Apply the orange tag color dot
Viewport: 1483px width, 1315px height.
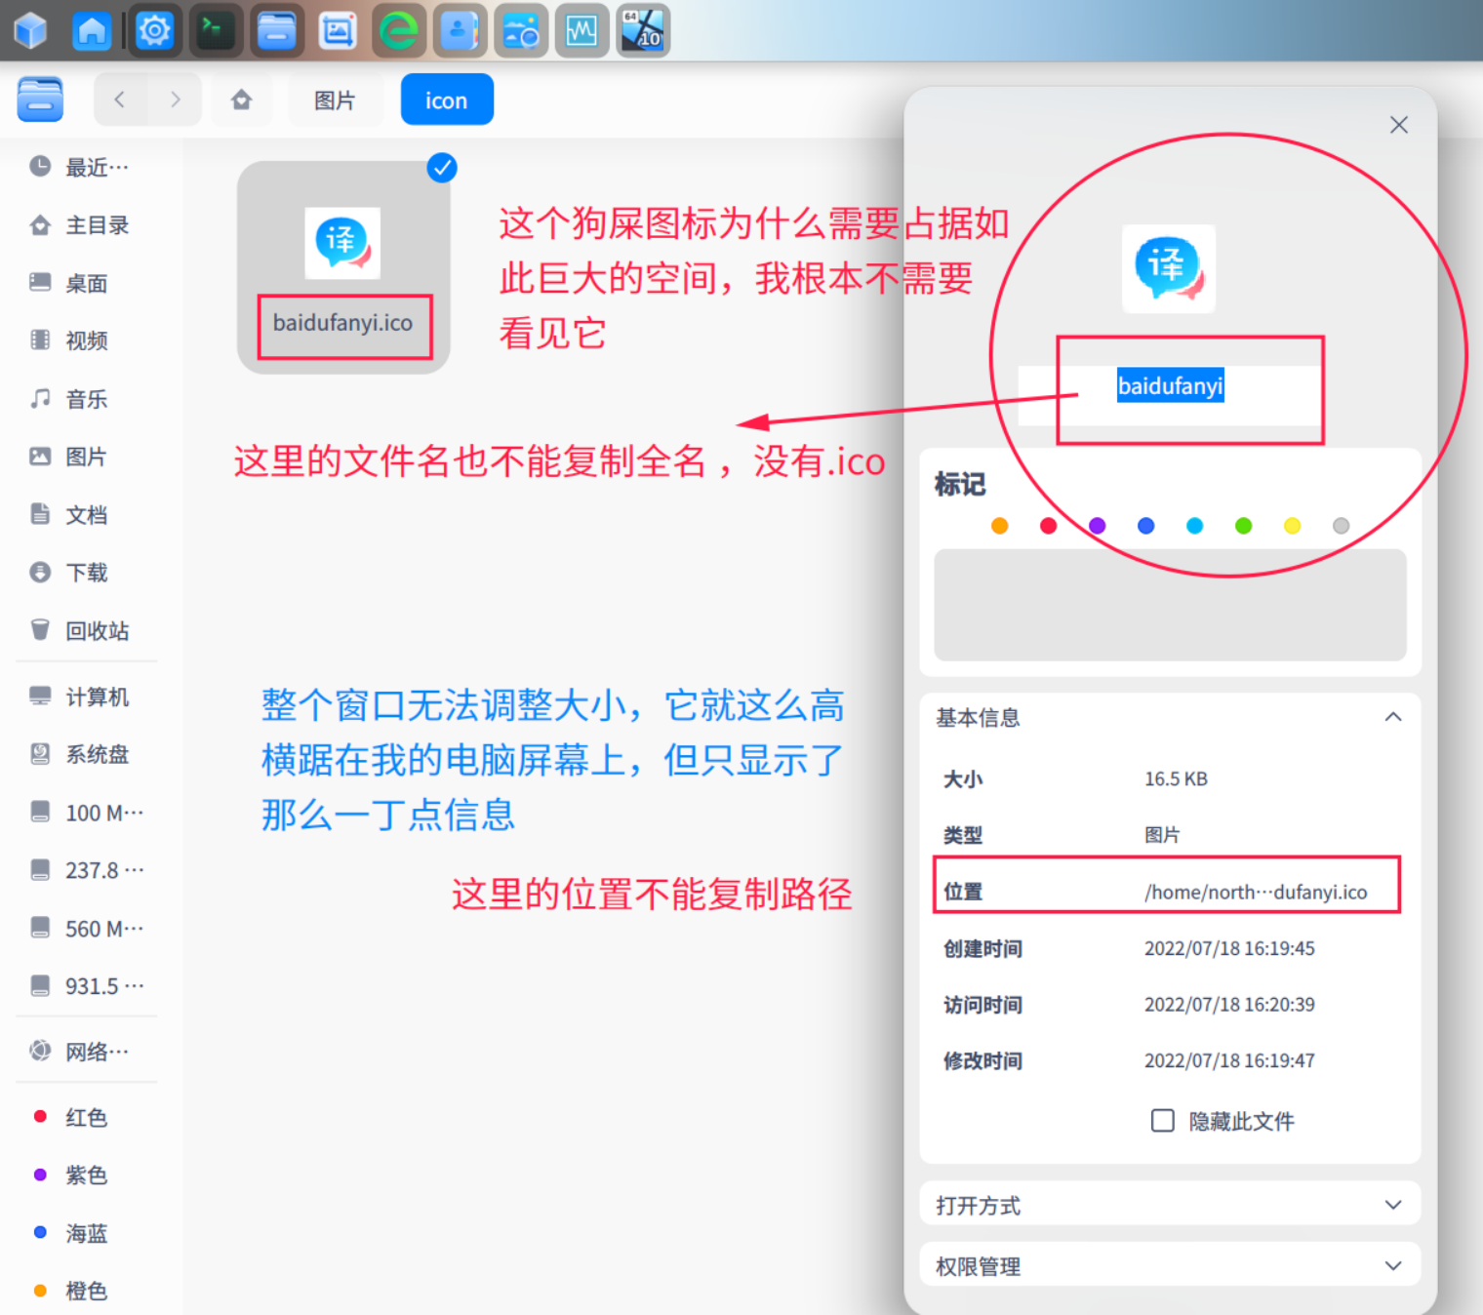999,526
